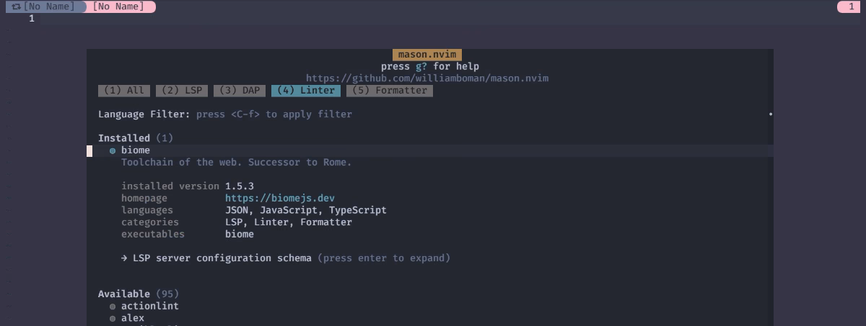This screenshot has width=866, height=326.
Task: Click the biome installed package bullet icon
Action: 113,150
